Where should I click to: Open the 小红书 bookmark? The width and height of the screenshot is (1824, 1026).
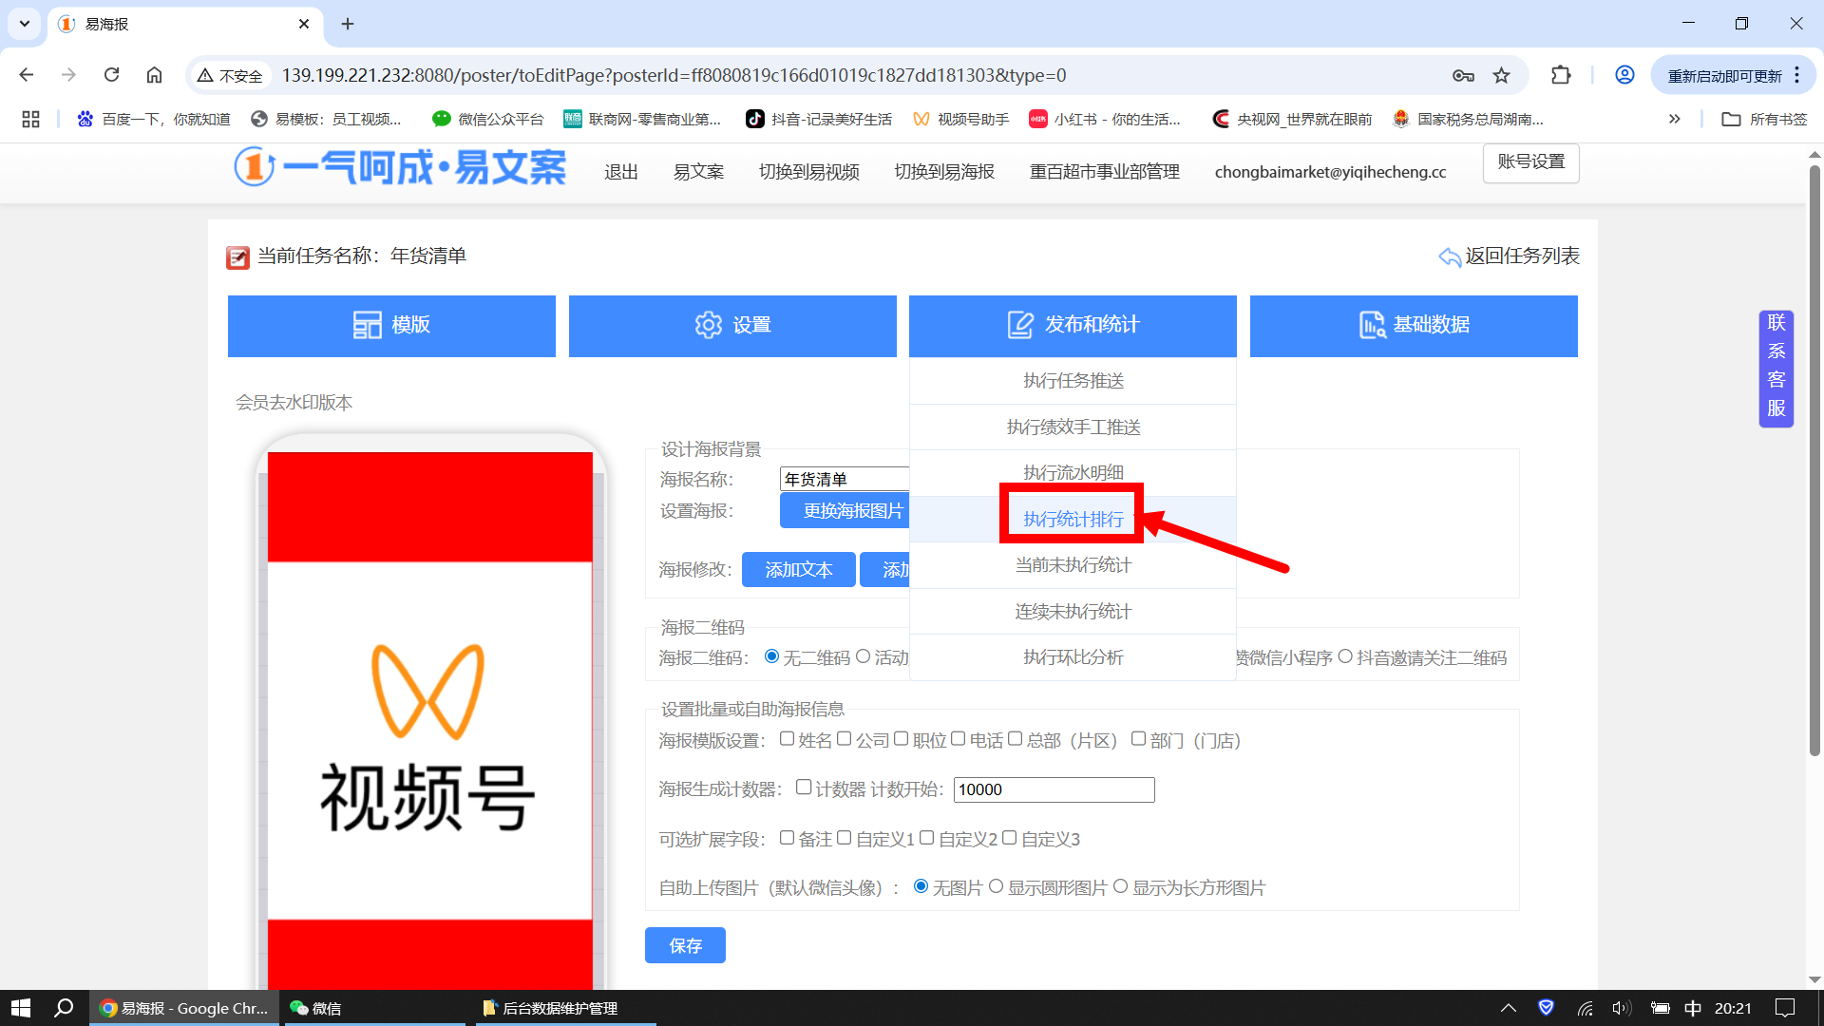(x=1105, y=119)
